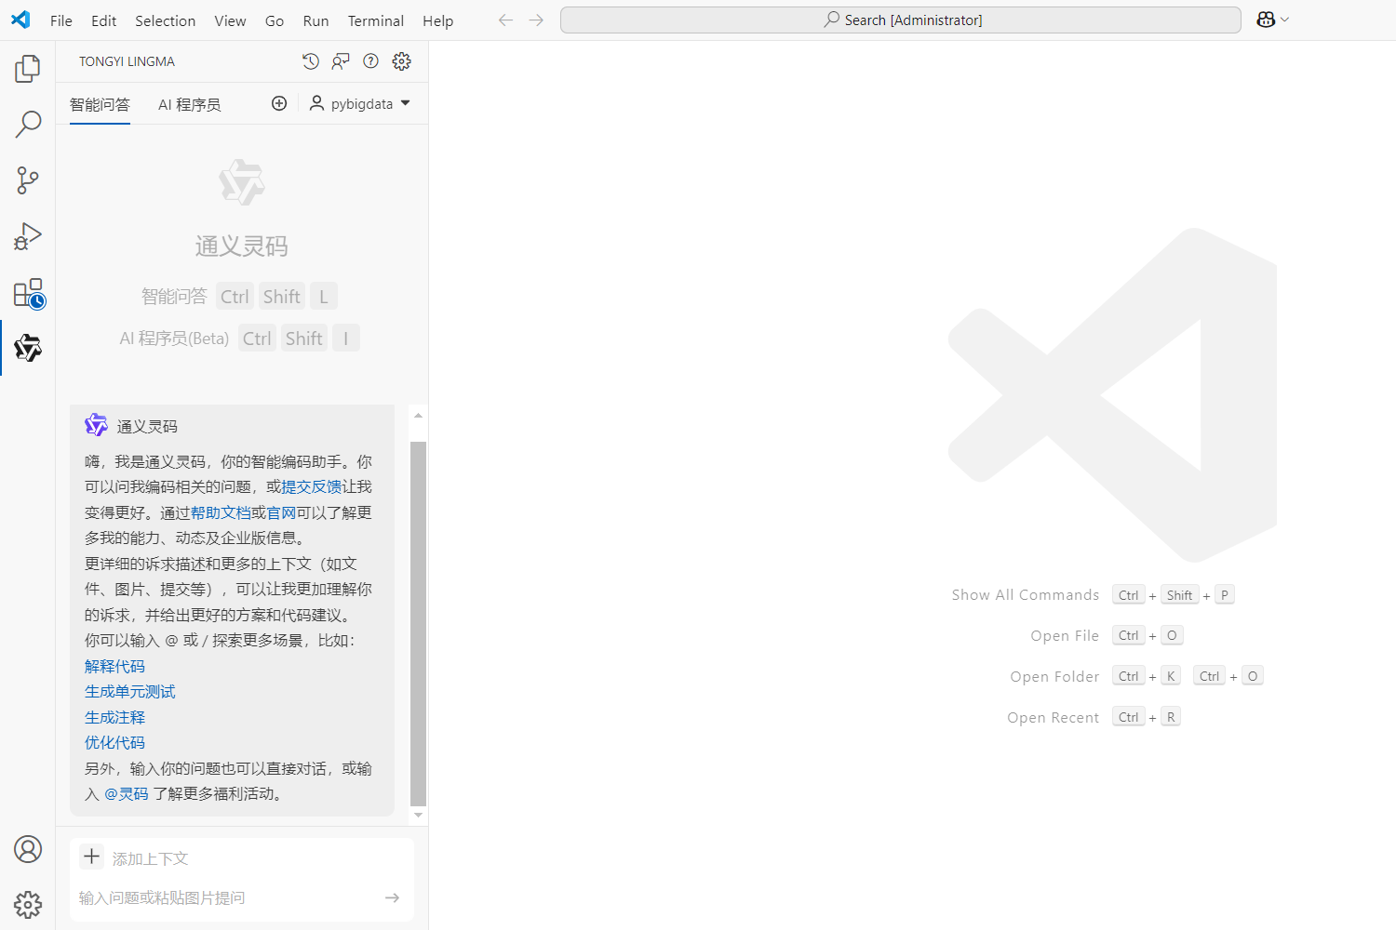Open the Selection menu

tap(166, 20)
